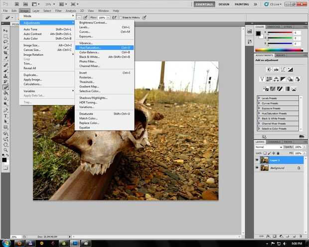The image size is (309, 247).
Task: Select the Clone Stamp tool
Action: (x=5, y=76)
